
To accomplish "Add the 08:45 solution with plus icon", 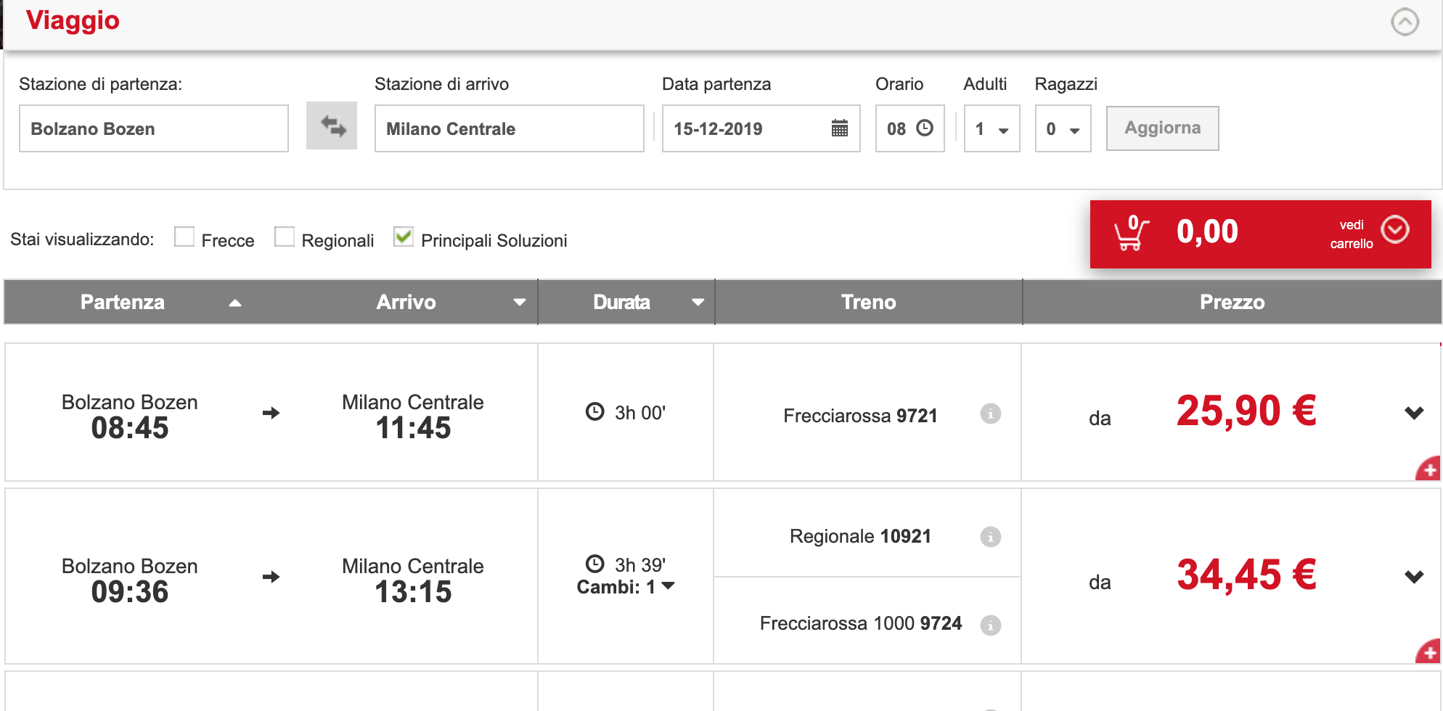I will pos(1428,469).
